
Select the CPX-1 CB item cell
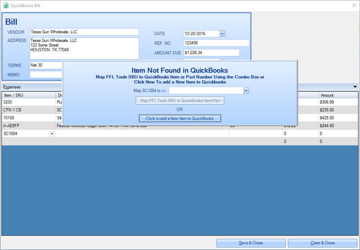(29, 110)
